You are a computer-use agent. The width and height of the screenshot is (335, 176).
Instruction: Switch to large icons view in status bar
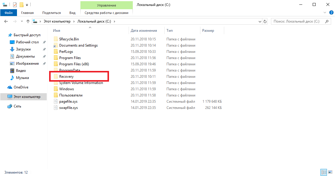pyautogui.click(x=330, y=172)
